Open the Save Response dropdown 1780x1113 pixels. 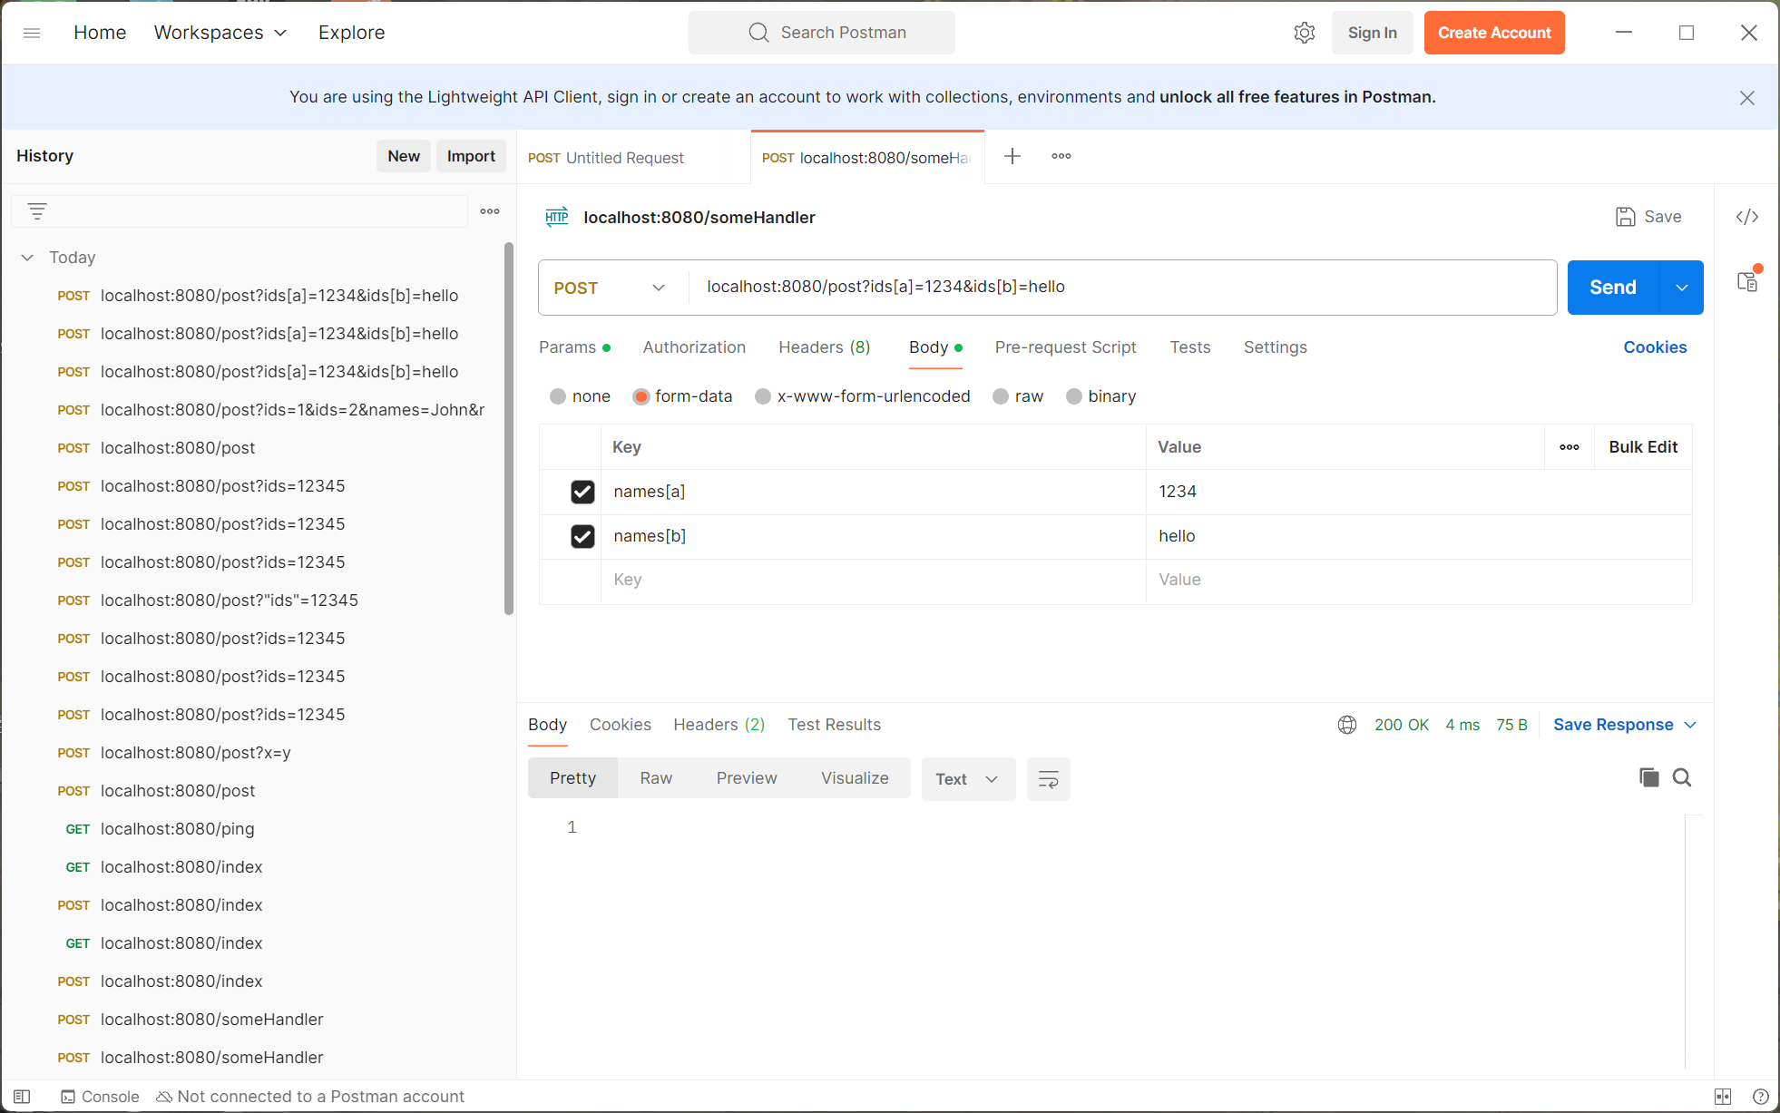tap(1625, 725)
